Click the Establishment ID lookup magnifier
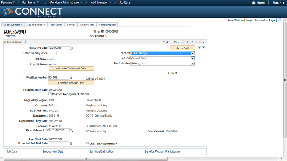The width and height of the screenshot is (287, 161). 71,131
